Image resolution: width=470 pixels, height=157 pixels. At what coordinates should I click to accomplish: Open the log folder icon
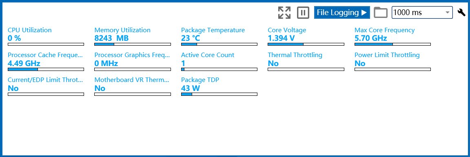[x=381, y=13]
